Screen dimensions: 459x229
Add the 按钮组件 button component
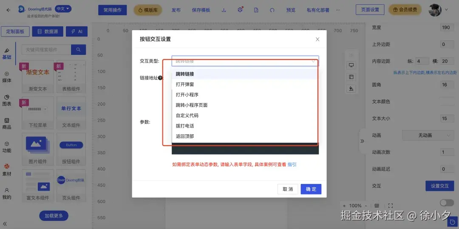pyautogui.click(x=71, y=149)
